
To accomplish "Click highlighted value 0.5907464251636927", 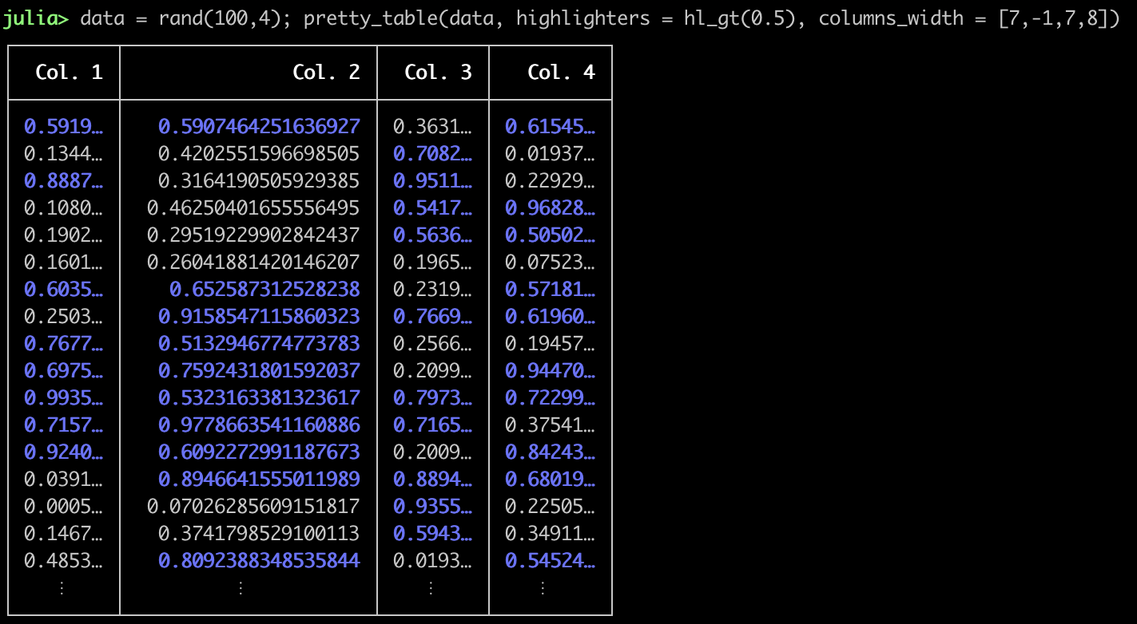I will [259, 126].
